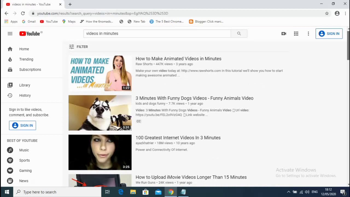Open File Explorer from taskbar
This screenshot has width=350, height=197.
133,192
